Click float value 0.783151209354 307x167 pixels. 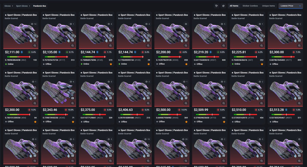(x=12, y=118)
